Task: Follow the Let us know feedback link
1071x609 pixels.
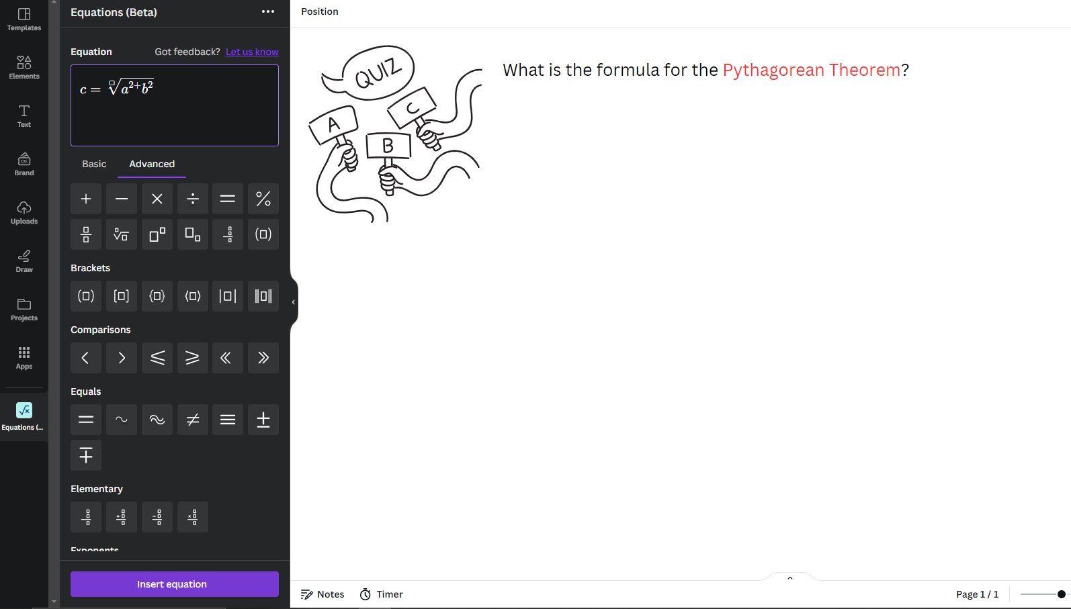Action: click(x=252, y=52)
